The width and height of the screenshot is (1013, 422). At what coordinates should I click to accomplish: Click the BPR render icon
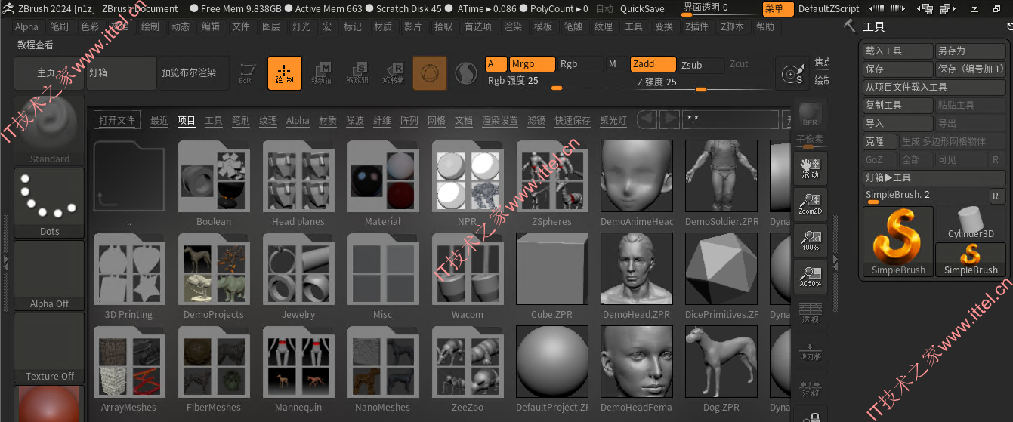810,115
